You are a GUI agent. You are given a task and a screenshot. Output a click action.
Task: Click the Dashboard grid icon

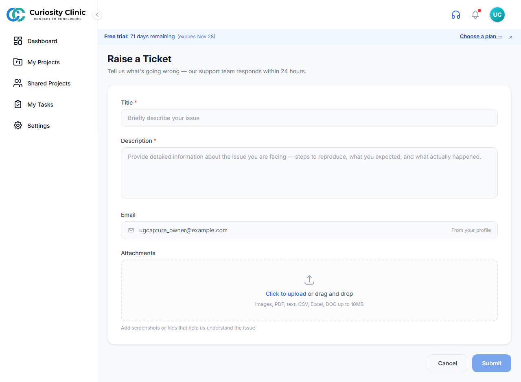18,41
